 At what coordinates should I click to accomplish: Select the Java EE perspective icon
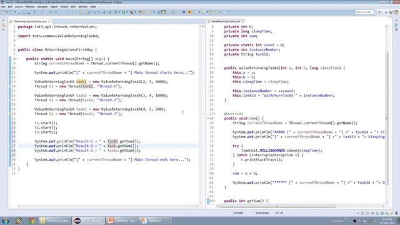[396, 12]
